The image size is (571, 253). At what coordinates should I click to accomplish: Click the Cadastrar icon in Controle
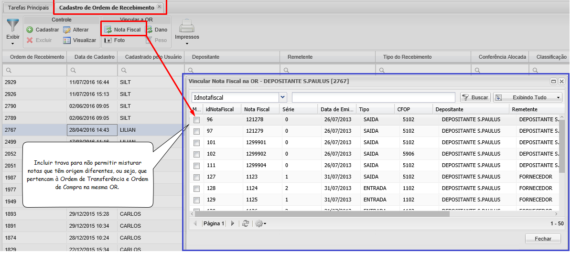coord(30,30)
